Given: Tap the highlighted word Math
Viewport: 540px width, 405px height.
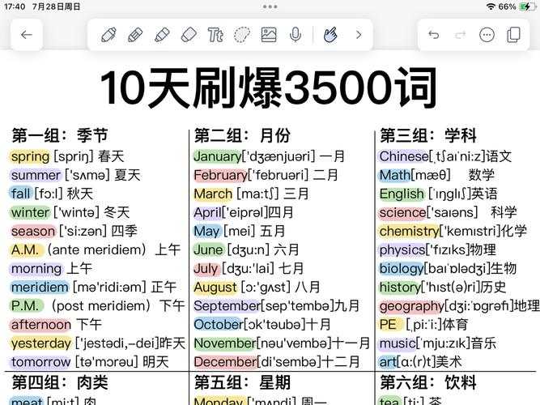Looking at the screenshot, I should click(x=394, y=175).
